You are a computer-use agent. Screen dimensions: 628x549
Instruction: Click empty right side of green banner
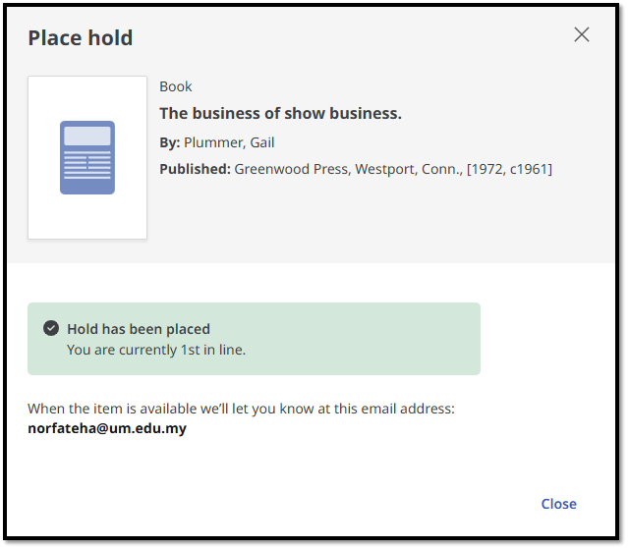(x=393, y=339)
